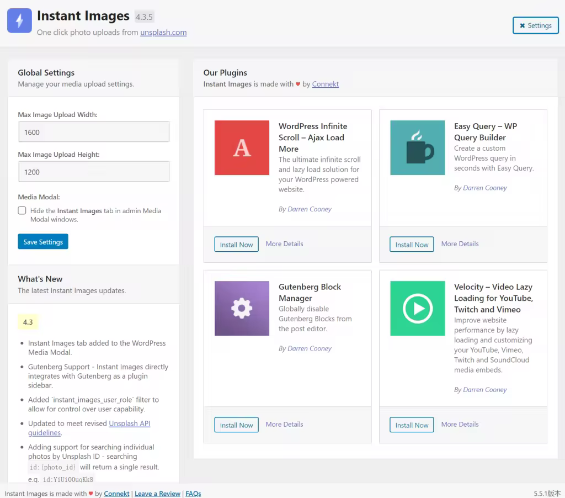This screenshot has height=498, width=565.
Task: Enable Hide the Instant Images tab checkbox
Action: pyautogui.click(x=22, y=210)
